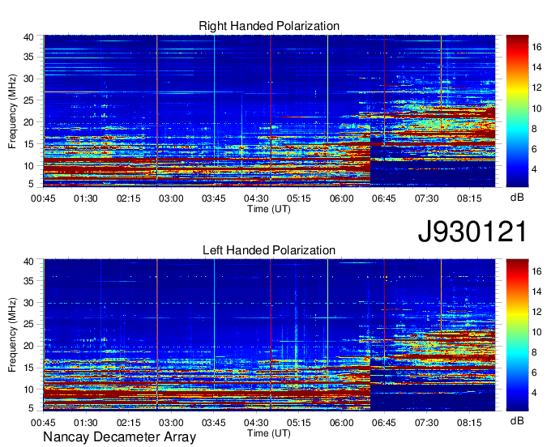The image size is (551, 447).
Task: Click the 16 dB tick on the Right Handed color bar
Action: 536,47
